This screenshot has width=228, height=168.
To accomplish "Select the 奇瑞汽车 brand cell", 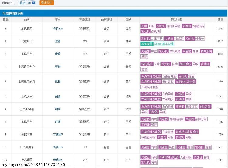I will pos(27,134).
